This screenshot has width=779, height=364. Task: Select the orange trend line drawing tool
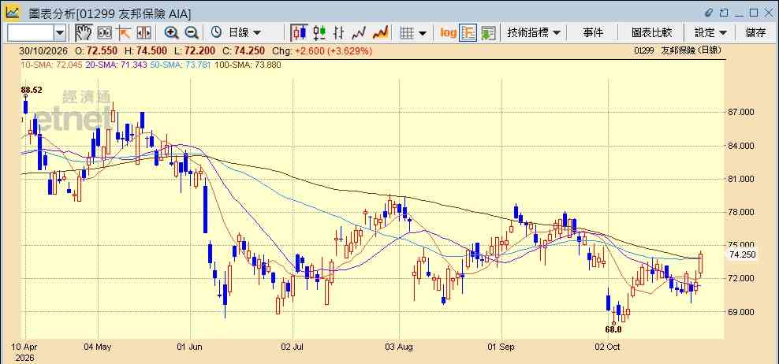click(123, 33)
